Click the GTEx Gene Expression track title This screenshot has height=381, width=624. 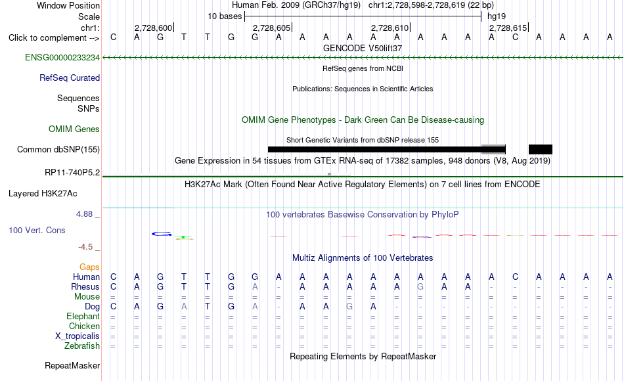(x=363, y=161)
